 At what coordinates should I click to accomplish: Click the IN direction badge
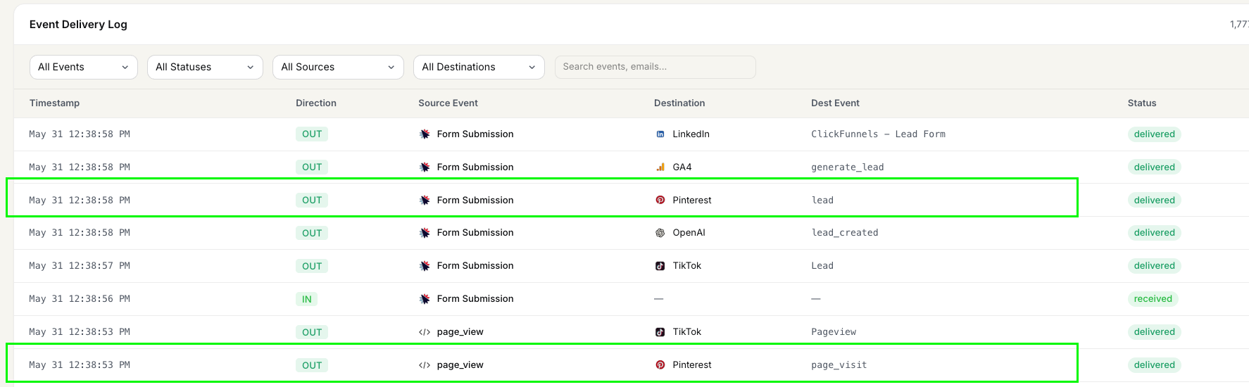(307, 299)
